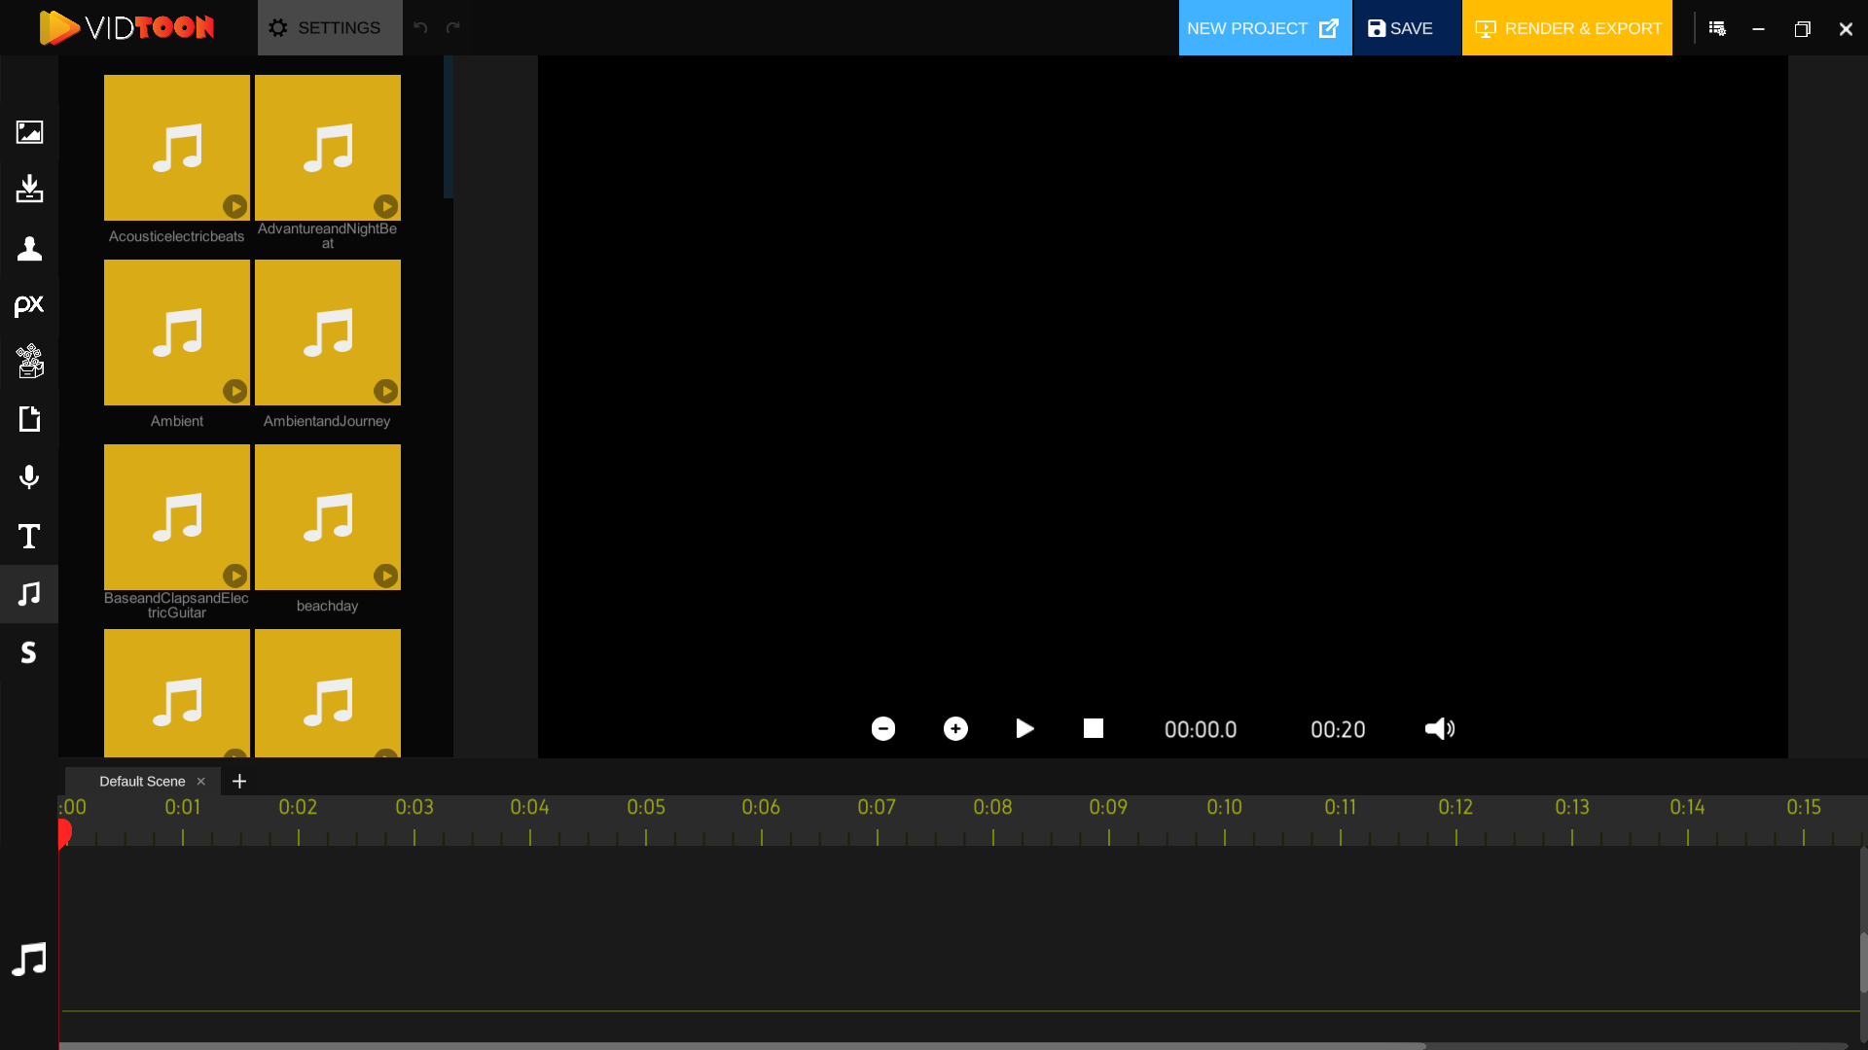Image resolution: width=1868 pixels, height=1050 pixels.
Task: Select the AmbientandJourney music thumbnail
Action: [327, 332]
